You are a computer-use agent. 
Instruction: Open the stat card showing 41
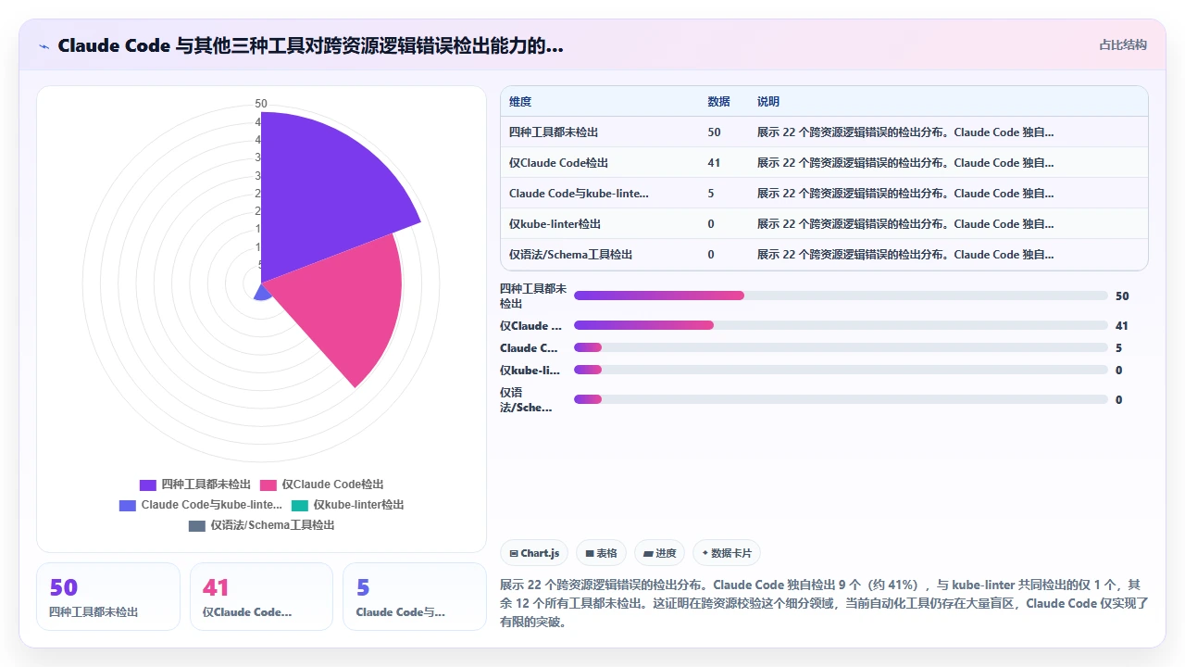click(x=261, y=597)
